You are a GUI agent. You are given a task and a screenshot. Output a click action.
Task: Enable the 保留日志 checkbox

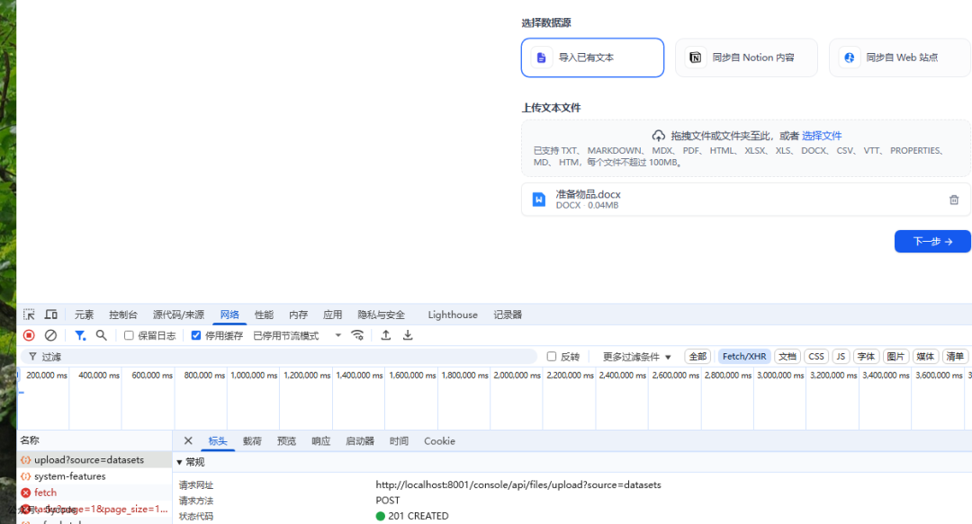[130, 334]
